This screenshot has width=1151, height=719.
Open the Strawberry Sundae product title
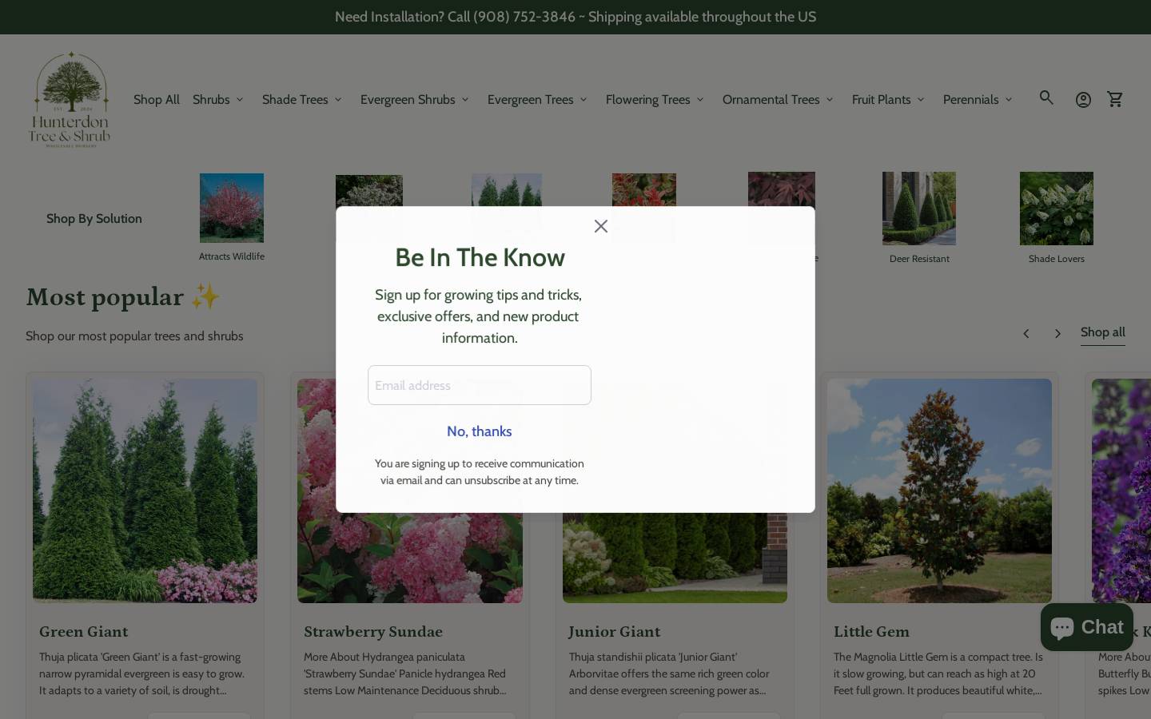373,632
